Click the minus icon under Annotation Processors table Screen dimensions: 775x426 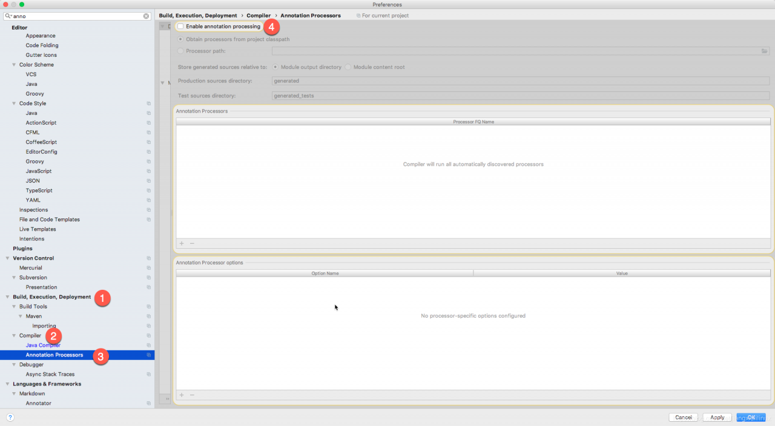[x=192, y=243]
